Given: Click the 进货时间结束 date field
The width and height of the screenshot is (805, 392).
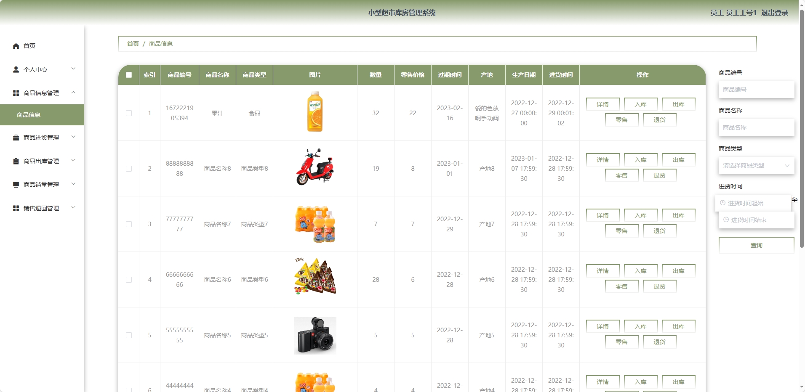Looking at the screenshot, I should coord(756,220).
